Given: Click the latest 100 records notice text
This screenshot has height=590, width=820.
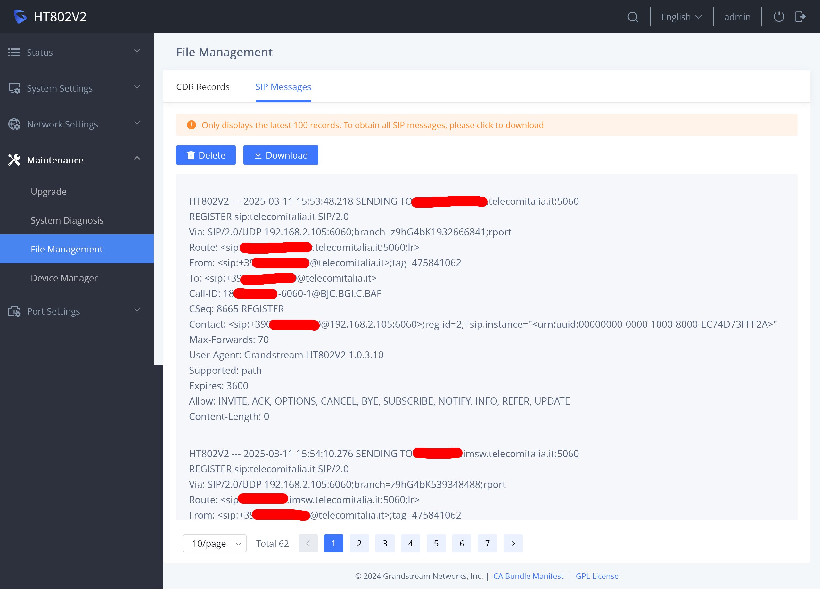Looking at the screenshot, I should point(373,125).
